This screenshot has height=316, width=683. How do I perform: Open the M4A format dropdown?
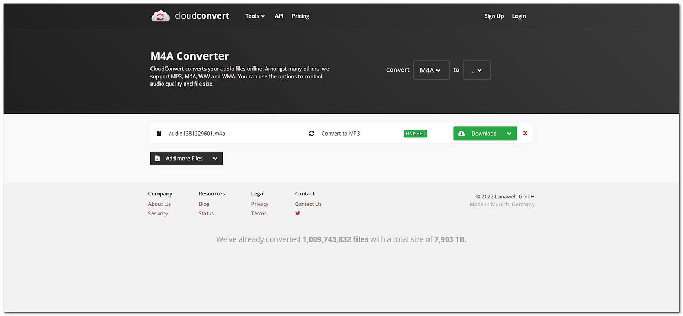[x=431, y=70]
